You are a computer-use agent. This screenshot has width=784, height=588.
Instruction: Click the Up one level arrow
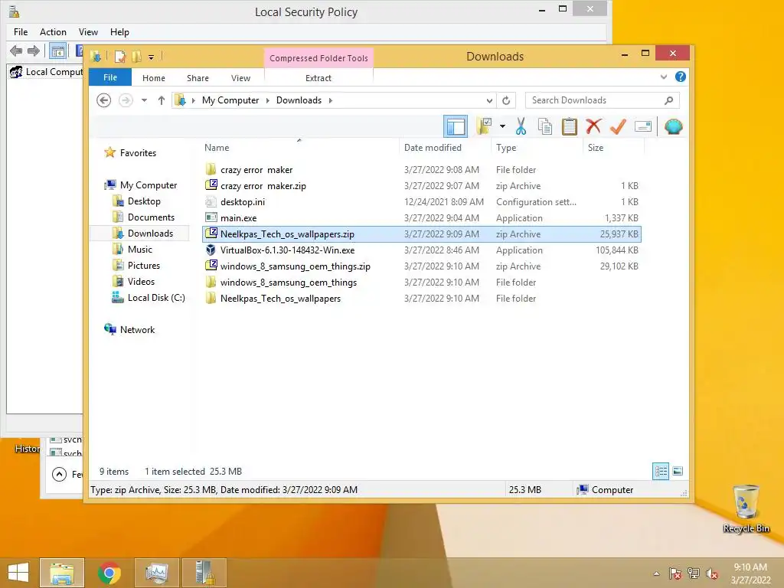pos(161,100)
